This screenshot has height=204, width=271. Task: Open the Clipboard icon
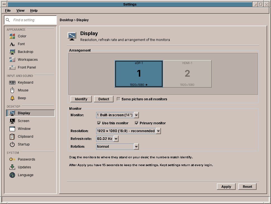point(12,137)
